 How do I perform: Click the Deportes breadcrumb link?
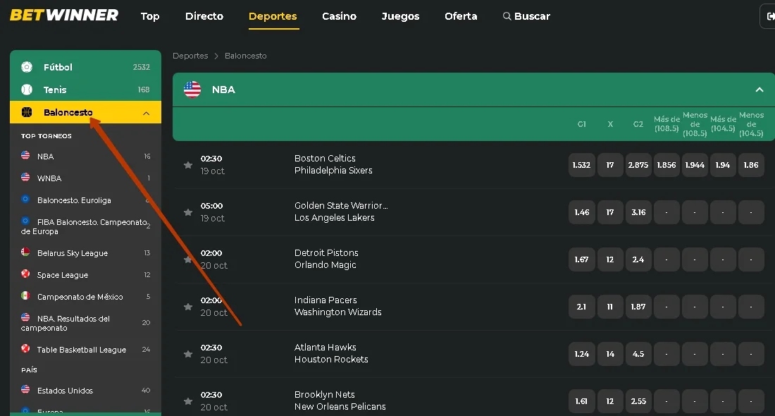(x=190, y=56)
